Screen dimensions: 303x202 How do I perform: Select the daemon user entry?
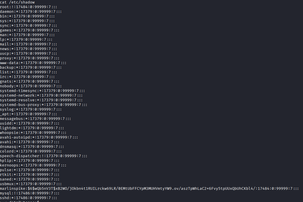pos(31,12)
